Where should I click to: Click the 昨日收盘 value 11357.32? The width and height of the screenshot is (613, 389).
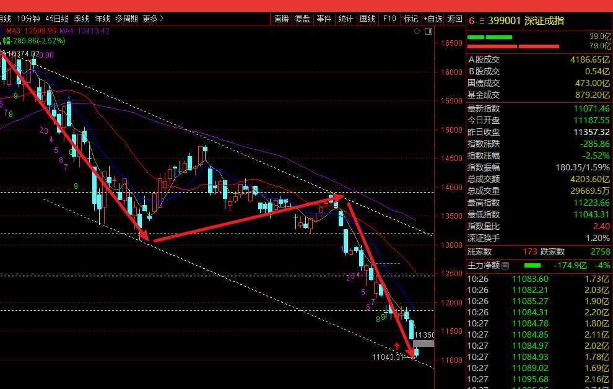coord(591,132)
